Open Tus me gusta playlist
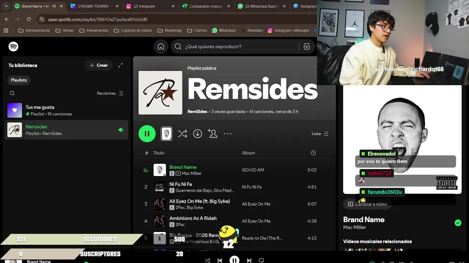 (67, 110)
